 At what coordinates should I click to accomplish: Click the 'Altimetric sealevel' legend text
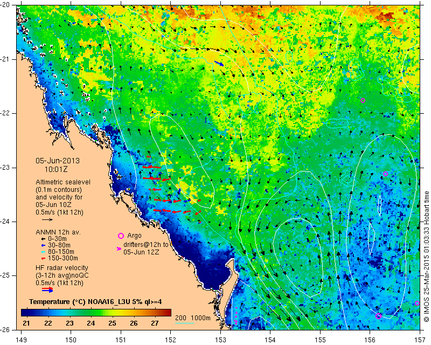(63, 182)
